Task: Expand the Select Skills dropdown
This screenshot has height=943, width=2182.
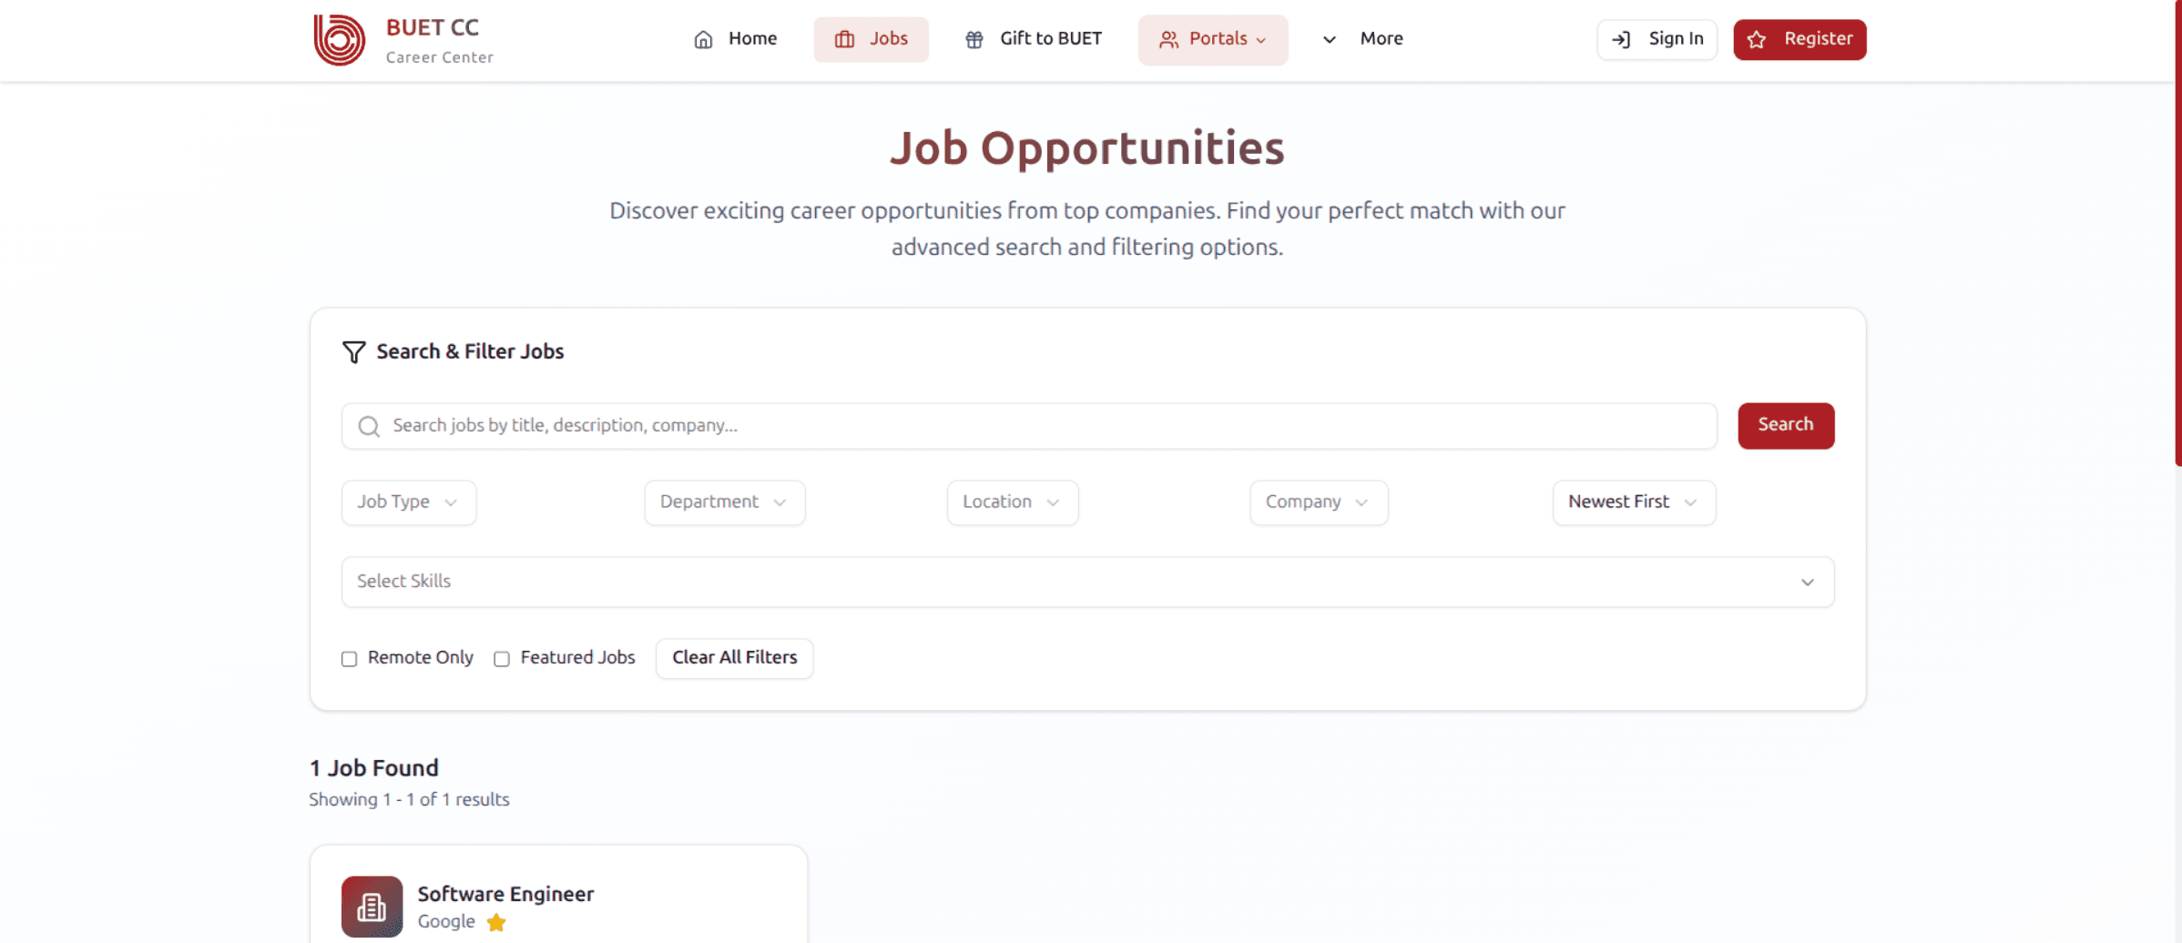Action: (x=1087, y=582)
